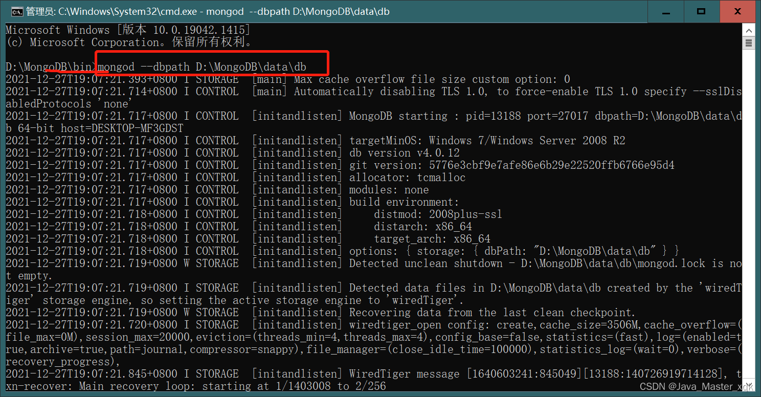
Task: Click the window title bar text
Action: [208, 11]
